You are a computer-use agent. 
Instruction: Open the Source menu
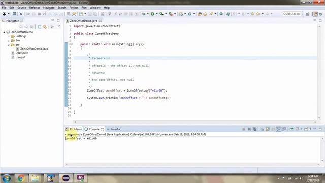click(x=22, y=8)
